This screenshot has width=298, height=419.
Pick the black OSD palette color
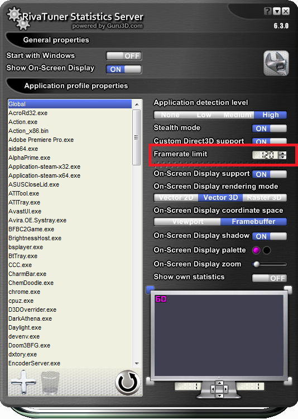point(267,250)
